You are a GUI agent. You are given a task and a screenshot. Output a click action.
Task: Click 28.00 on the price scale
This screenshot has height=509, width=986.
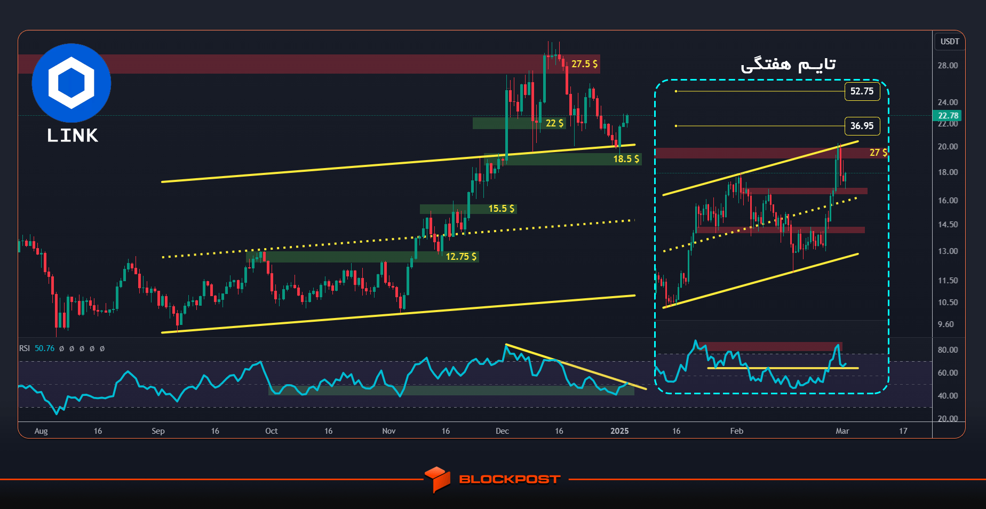[x=948, y=66]
